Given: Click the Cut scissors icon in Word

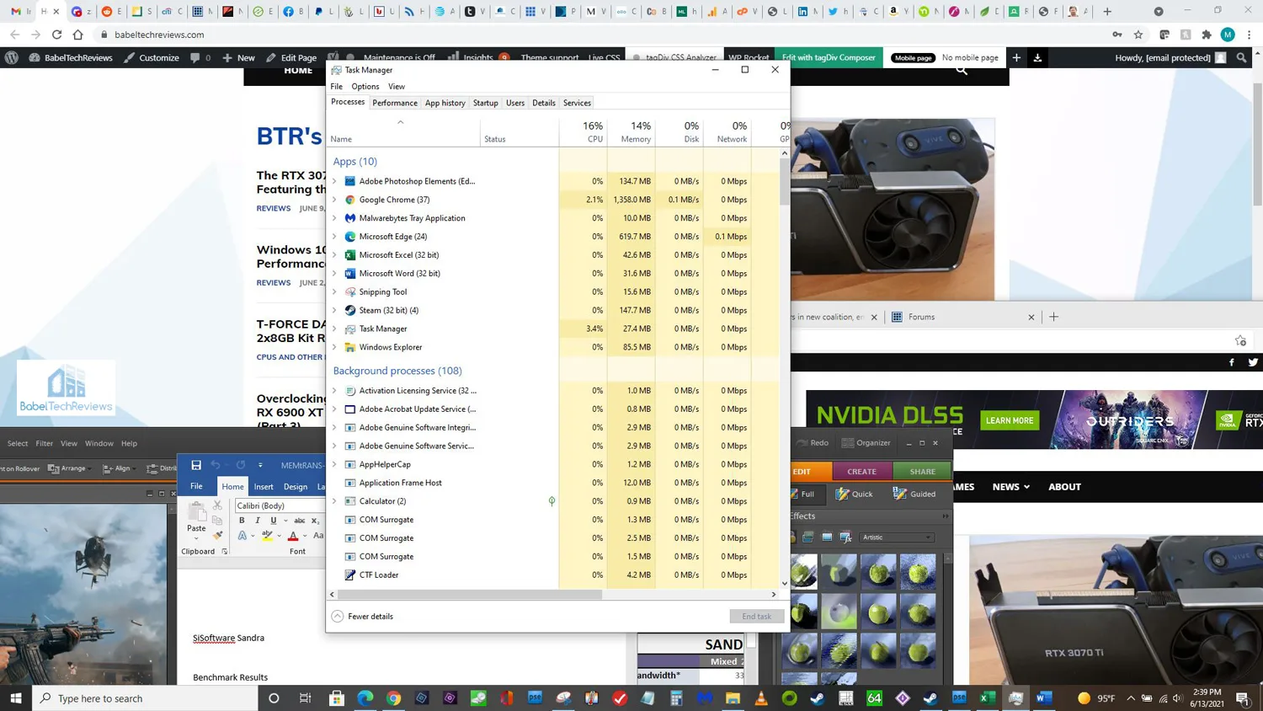Looking at the screenshot, I should point(217,505).
